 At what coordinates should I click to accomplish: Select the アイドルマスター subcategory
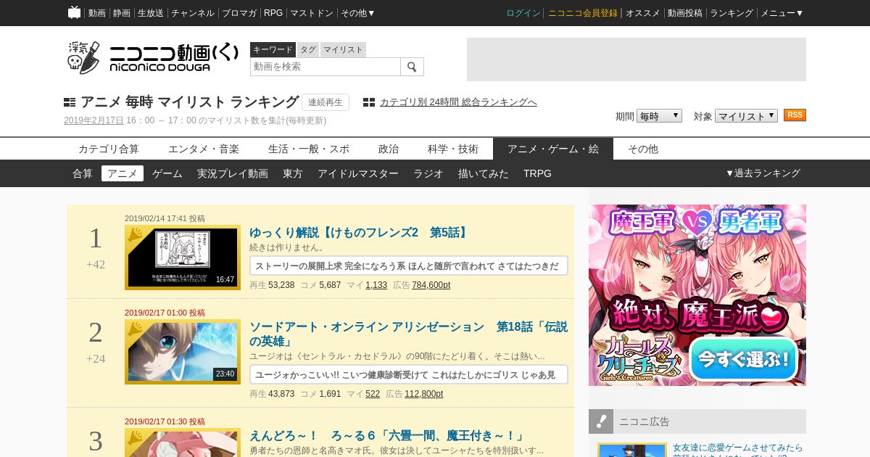click(x=358, y=173)
